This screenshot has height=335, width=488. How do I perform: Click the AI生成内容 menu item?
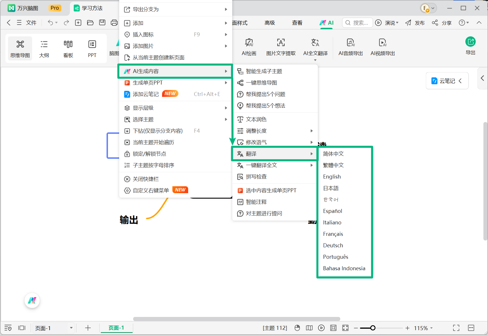click(175, 71)
